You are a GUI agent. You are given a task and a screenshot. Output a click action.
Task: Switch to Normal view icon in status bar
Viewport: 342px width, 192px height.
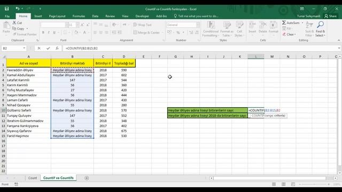coord(274,184)
